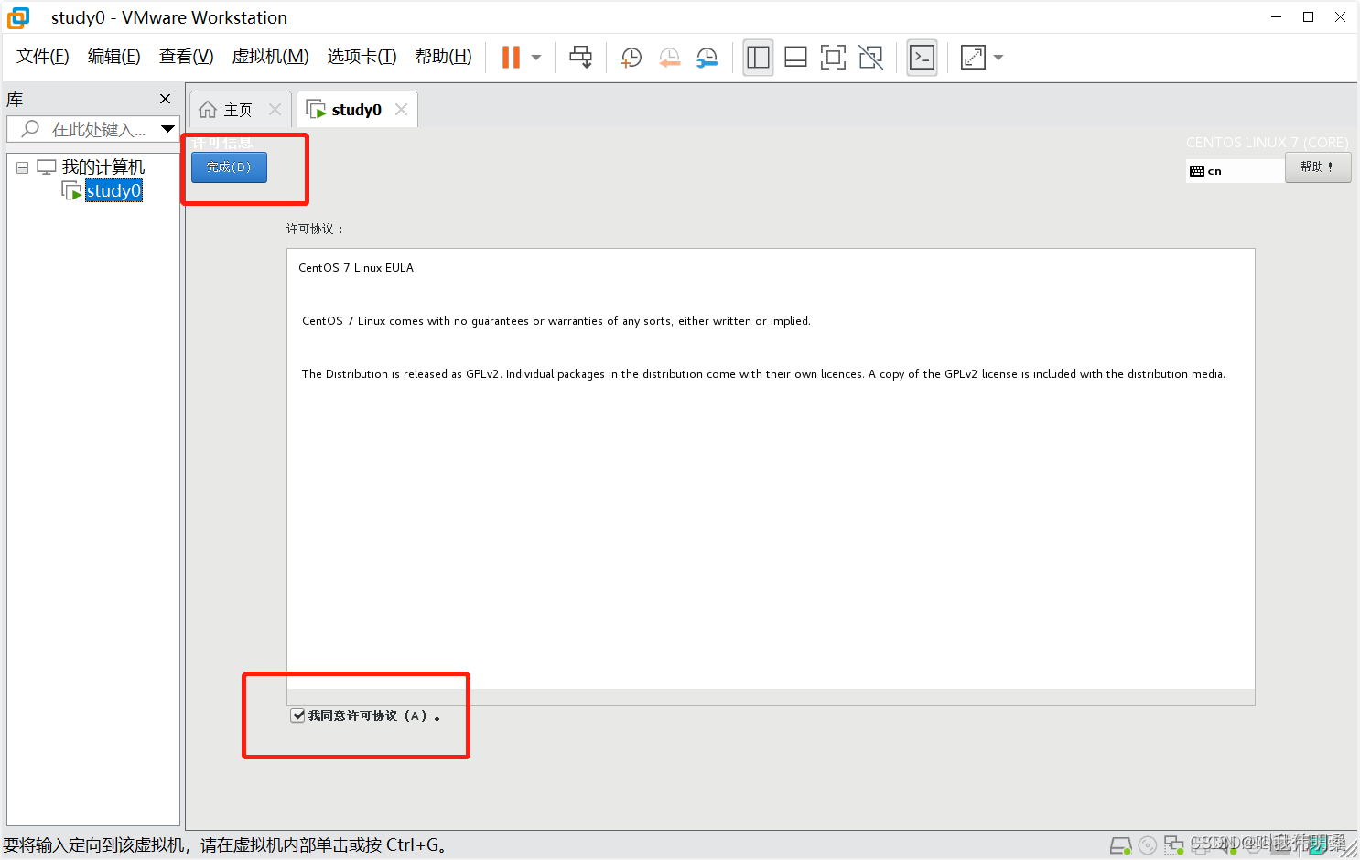Click the search magnifier icon in library

(30, 129)
